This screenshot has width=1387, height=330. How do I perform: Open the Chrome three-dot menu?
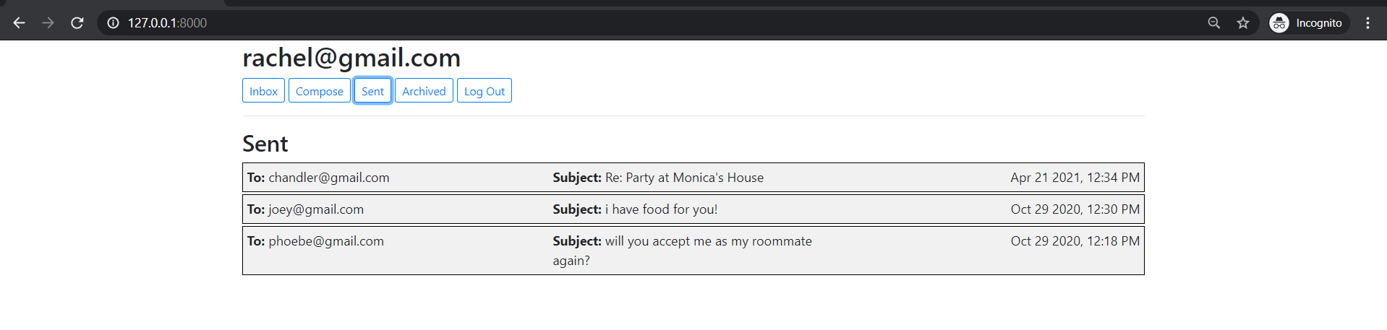click(x=1367, y=23)
